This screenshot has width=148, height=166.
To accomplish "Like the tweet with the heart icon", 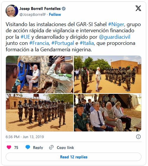I will 9,147.
